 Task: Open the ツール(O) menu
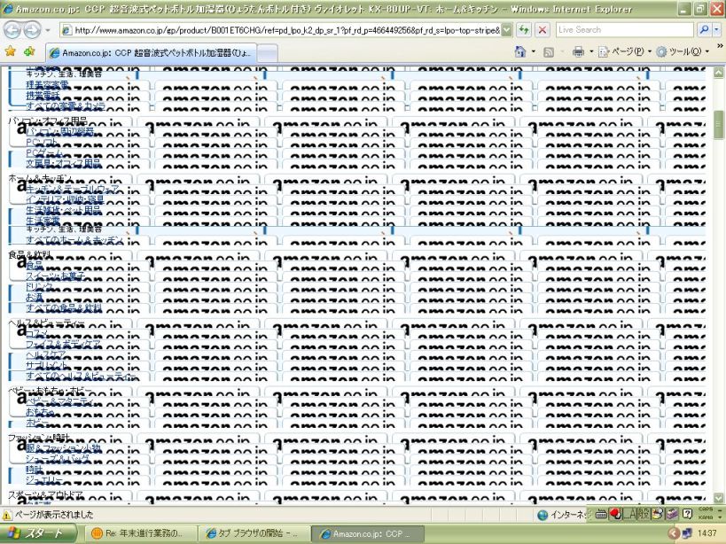(x=683, y=51)
